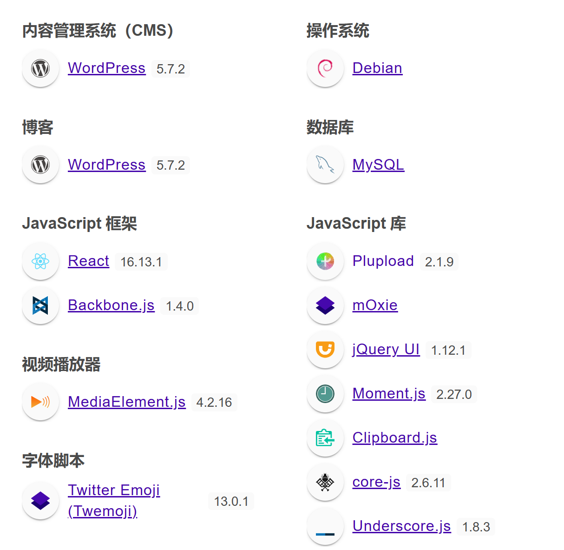
Task: Click the React version 16.13.1 badge
Action: 141,262
